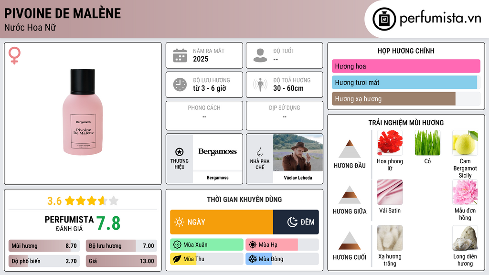Click the Hương xạ hương accord bar
This screenshot has height=275, width=489.
(406, 99)
